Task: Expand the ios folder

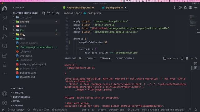Action: 14,30
